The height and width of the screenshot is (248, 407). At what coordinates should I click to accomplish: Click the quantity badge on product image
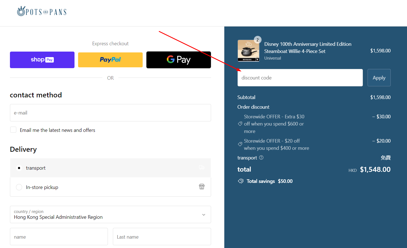click(x=257, y=40)
